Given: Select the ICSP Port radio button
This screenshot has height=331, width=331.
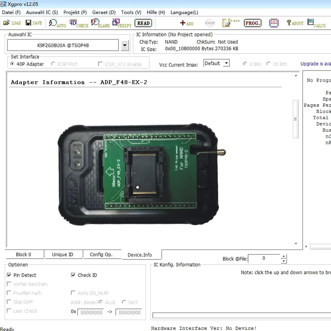Looking at the screenshot, I should coord(53,63).
